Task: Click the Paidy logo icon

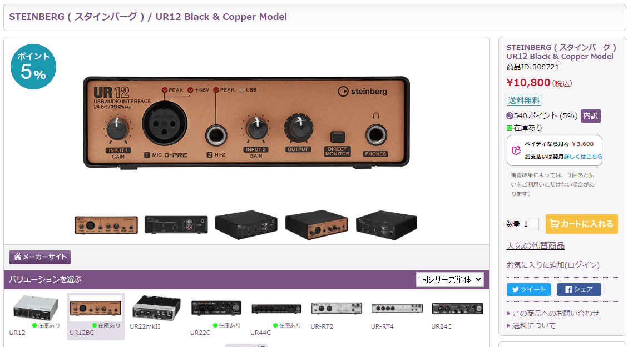Action: (x=516, y=150)
